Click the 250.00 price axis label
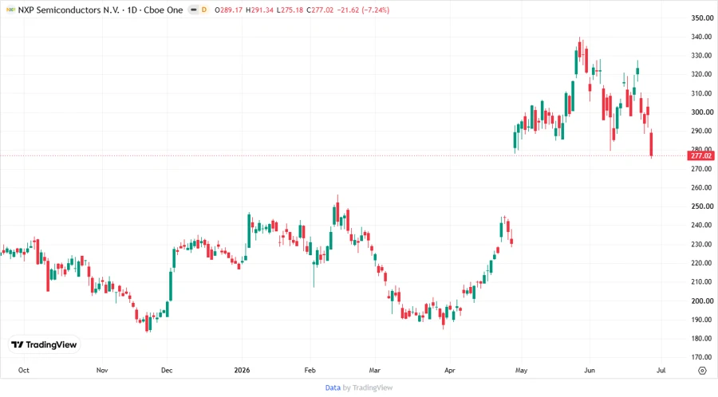The height and width of the screenshot is (397, 718). coord(702,206)
